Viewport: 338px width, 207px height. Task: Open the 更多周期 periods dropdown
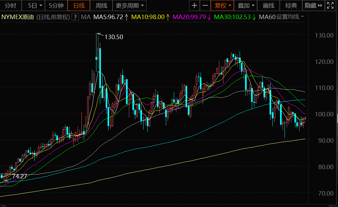click(130, 5)
